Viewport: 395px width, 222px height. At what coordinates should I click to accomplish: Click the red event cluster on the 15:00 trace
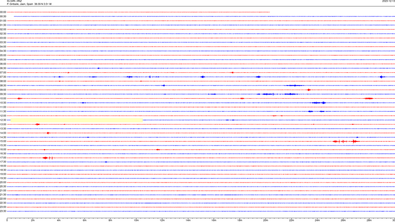coord(346,141)
